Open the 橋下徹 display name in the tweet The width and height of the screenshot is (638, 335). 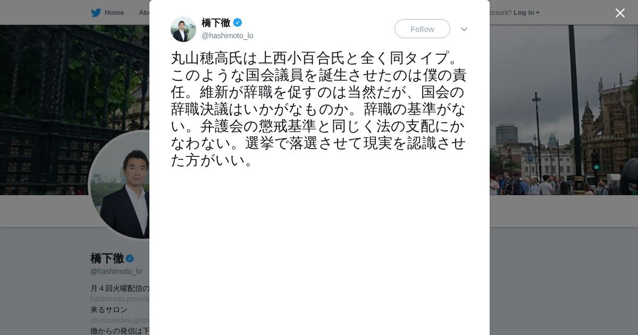click(x=216, y=22)
